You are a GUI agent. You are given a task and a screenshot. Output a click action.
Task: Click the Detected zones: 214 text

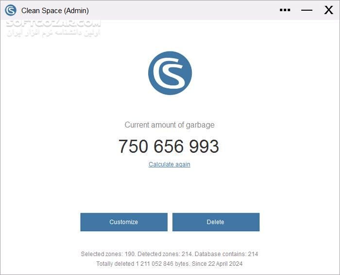(165, 254)
